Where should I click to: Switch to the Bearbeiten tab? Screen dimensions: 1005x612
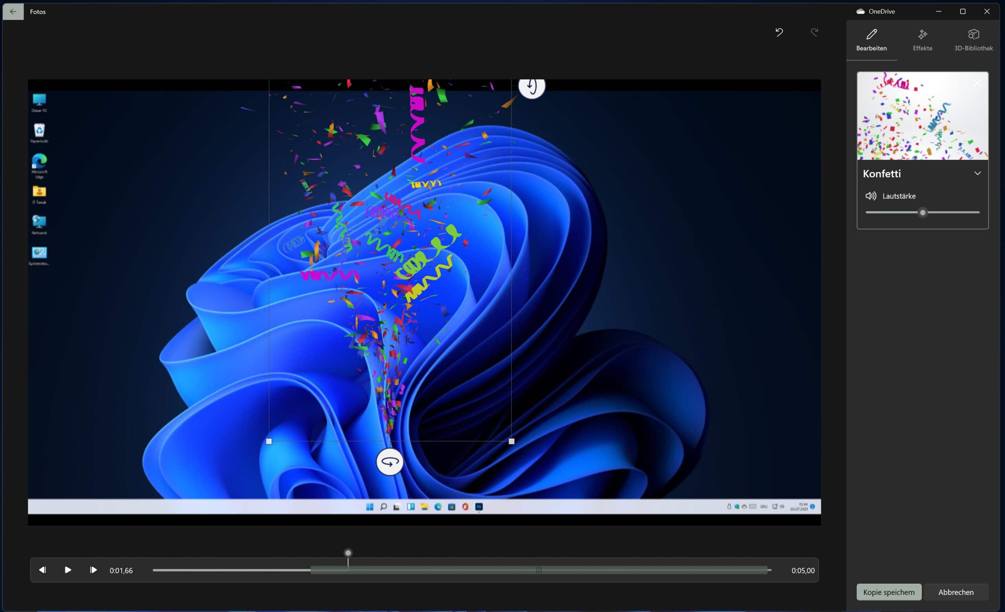[871, 40]
